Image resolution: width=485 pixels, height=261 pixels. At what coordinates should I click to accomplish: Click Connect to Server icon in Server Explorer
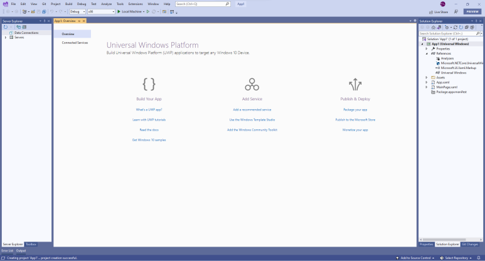click(24, 27)
